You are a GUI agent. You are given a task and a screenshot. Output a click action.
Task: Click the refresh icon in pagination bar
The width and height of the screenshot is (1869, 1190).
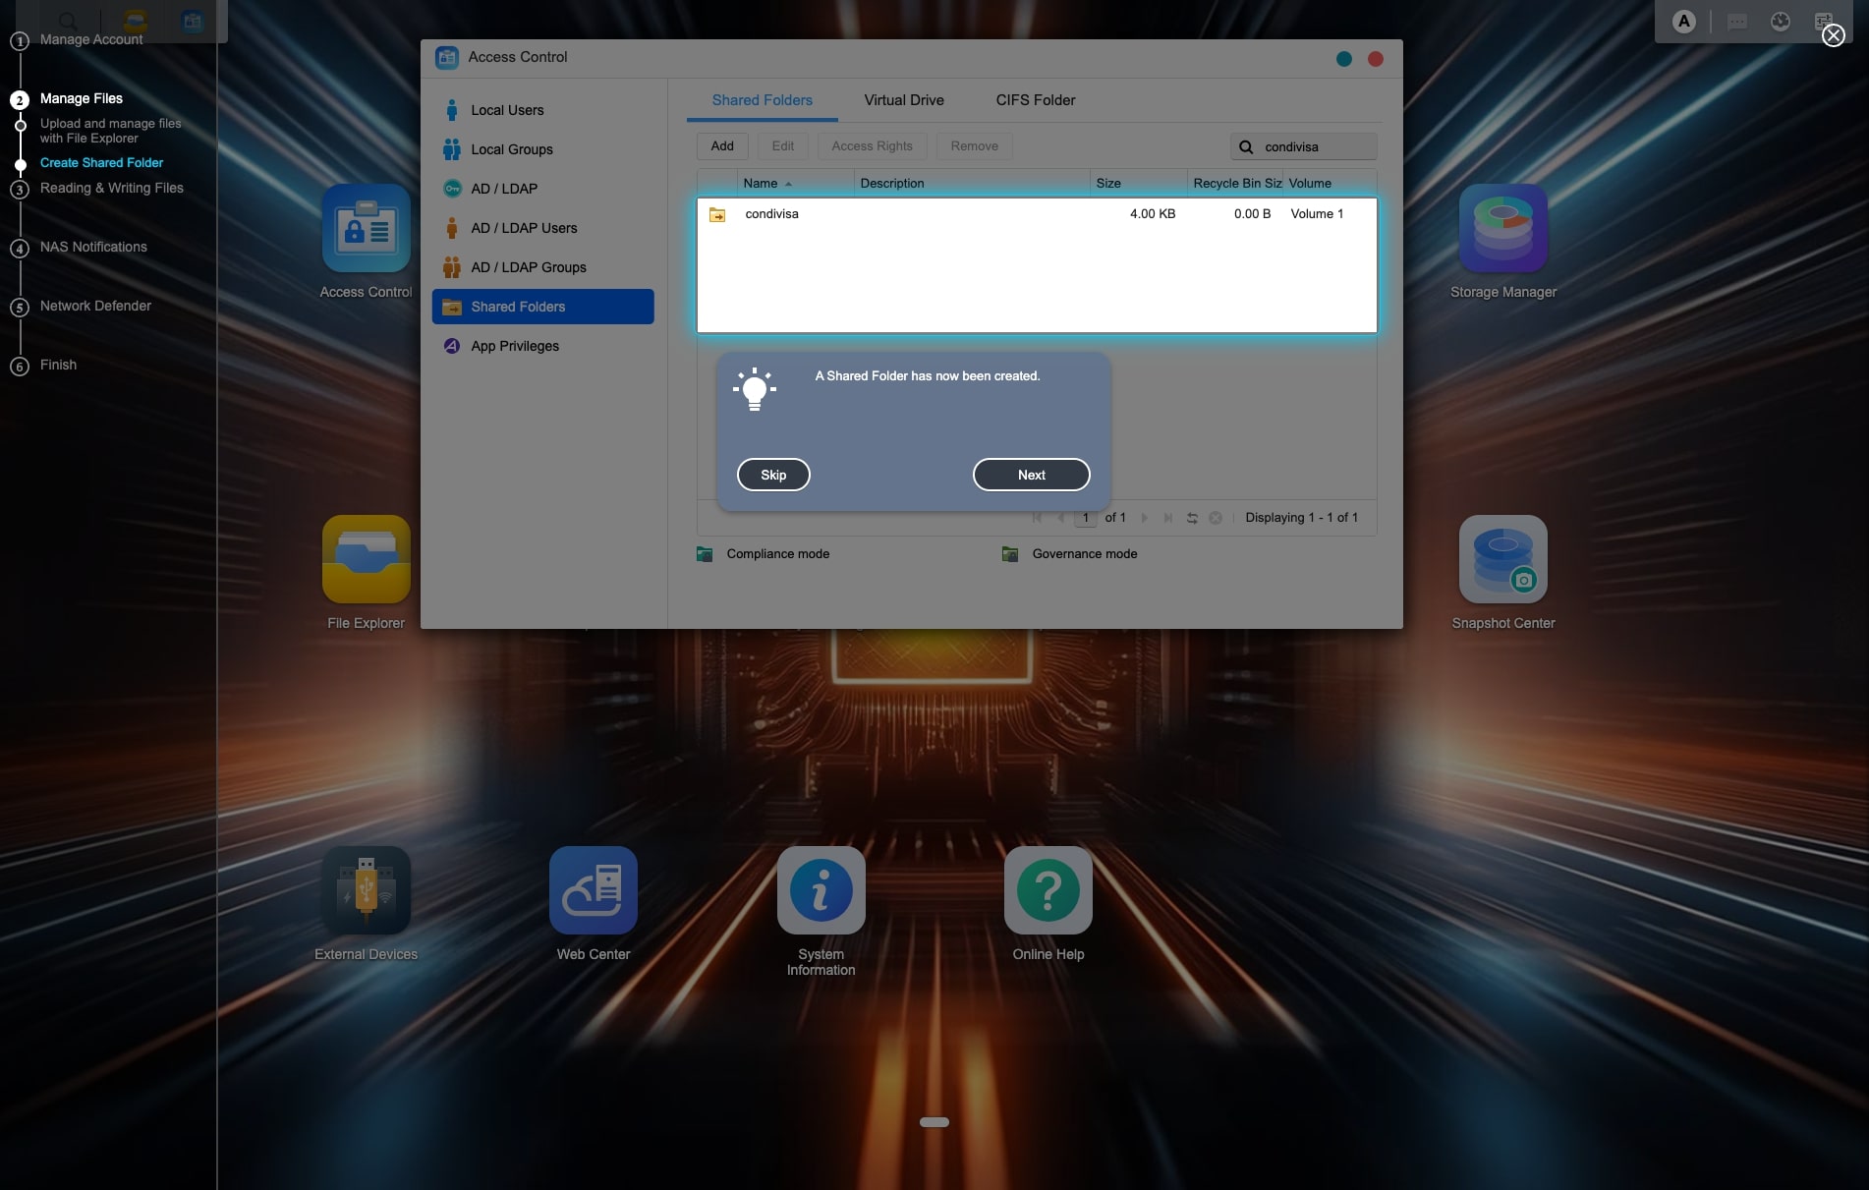(1192, 518)
